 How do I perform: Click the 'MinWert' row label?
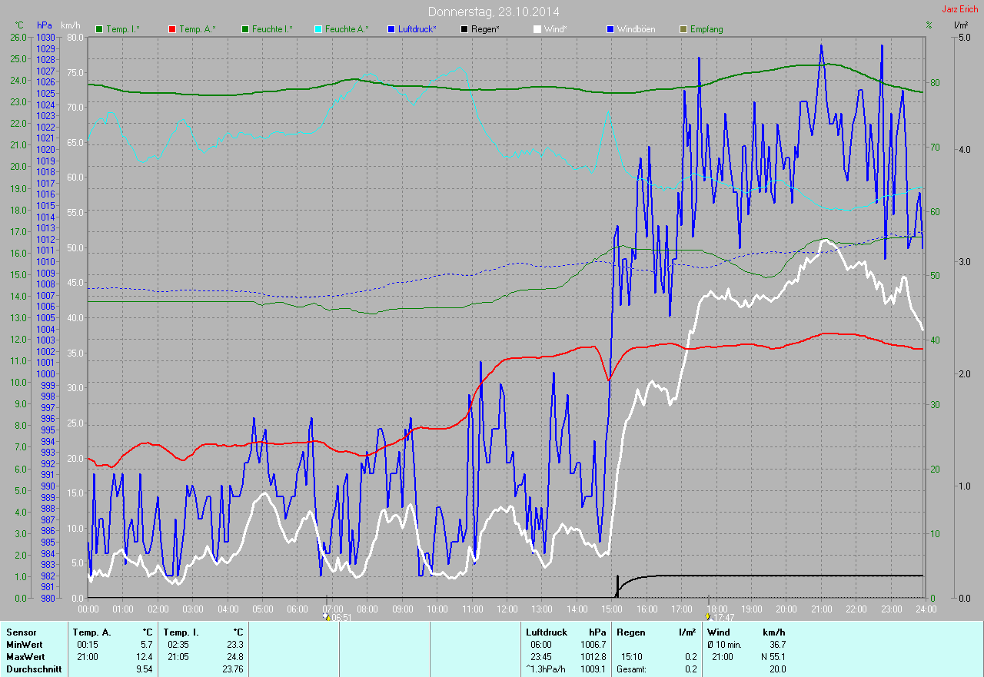[x=25, y=645]
